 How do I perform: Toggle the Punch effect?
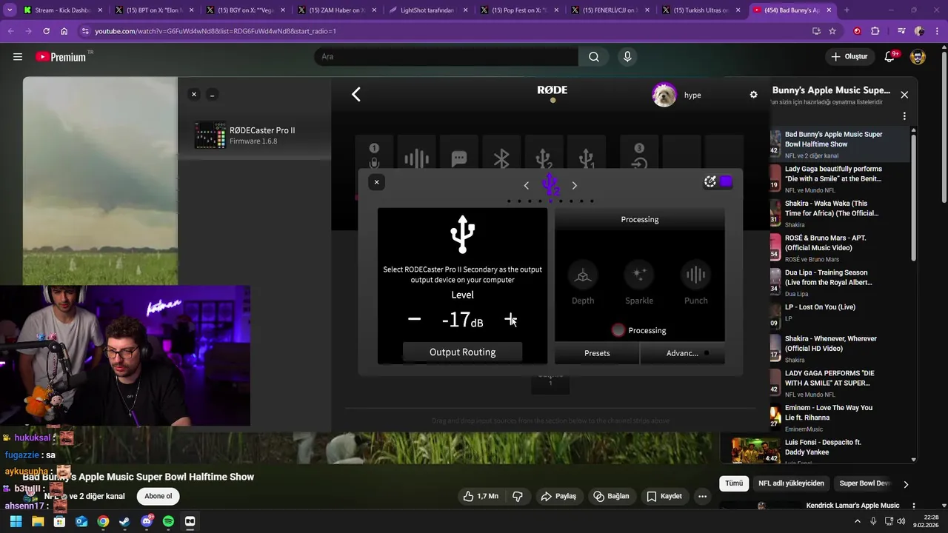point(695,275)
